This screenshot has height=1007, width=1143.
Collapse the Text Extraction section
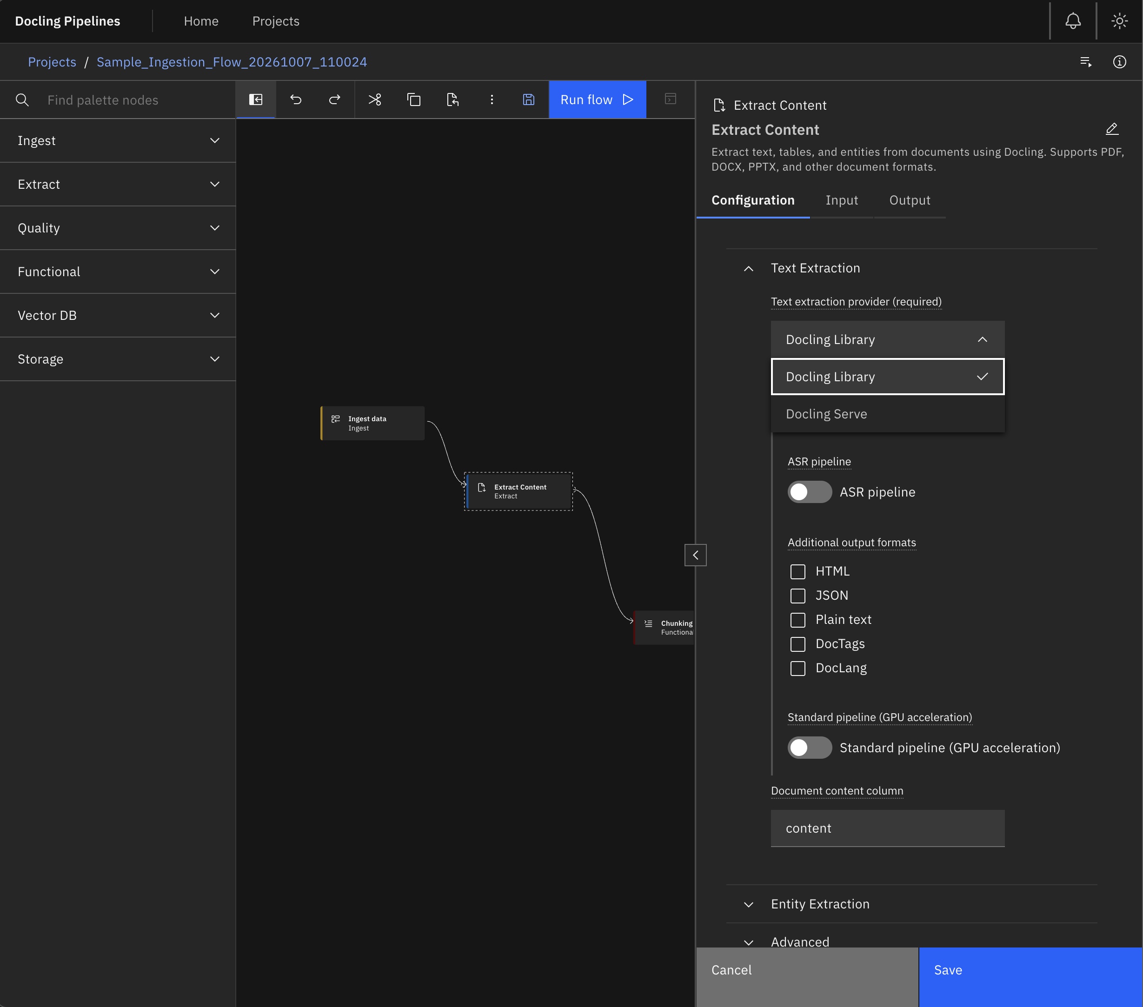(x=911, y=268)
